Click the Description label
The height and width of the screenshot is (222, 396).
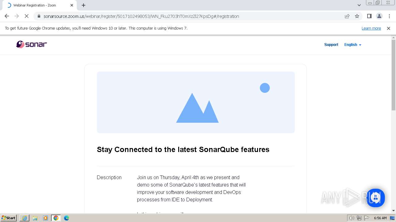109,178
